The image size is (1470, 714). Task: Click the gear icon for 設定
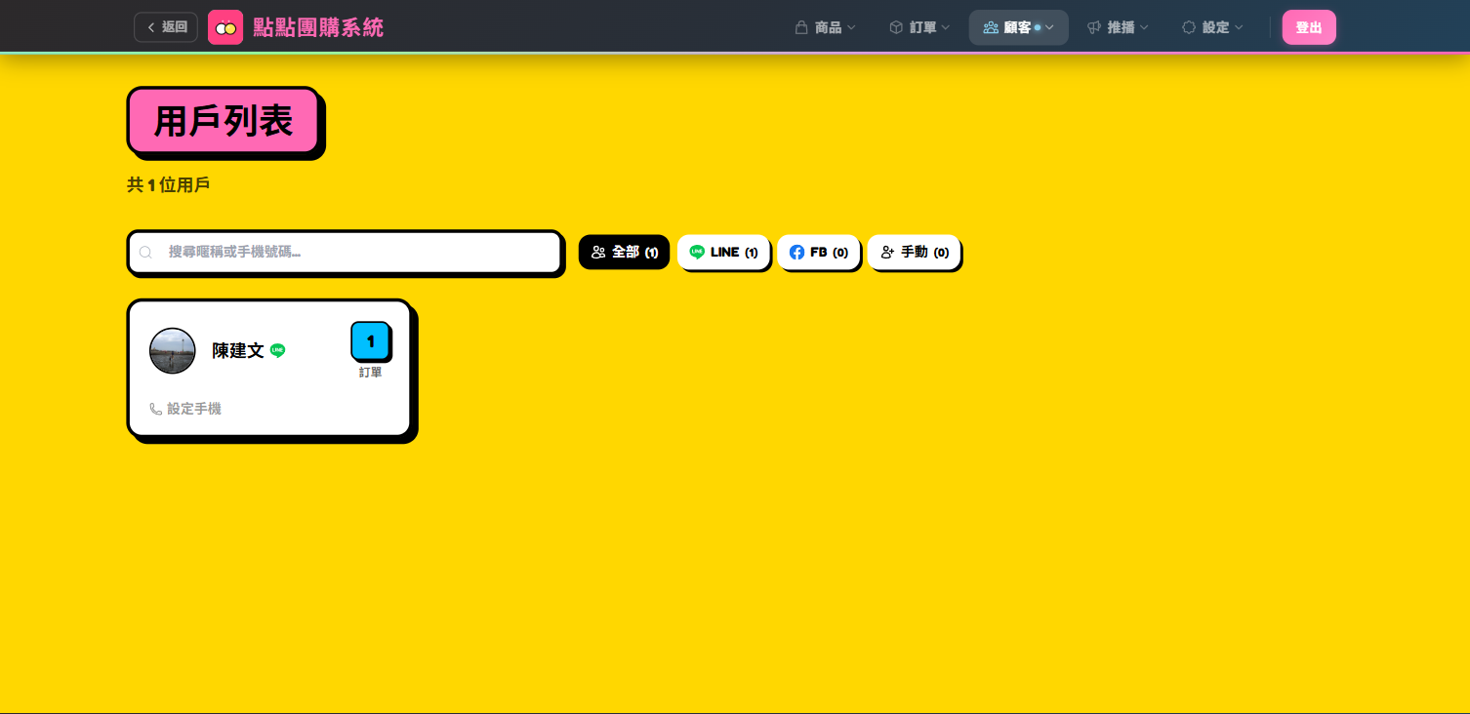pos(1189,27)
